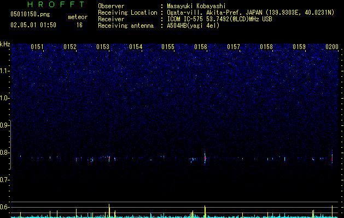Screen dimensions: 344x218
Task: Click the 0200 time marker
Action: tap(332, 47)
